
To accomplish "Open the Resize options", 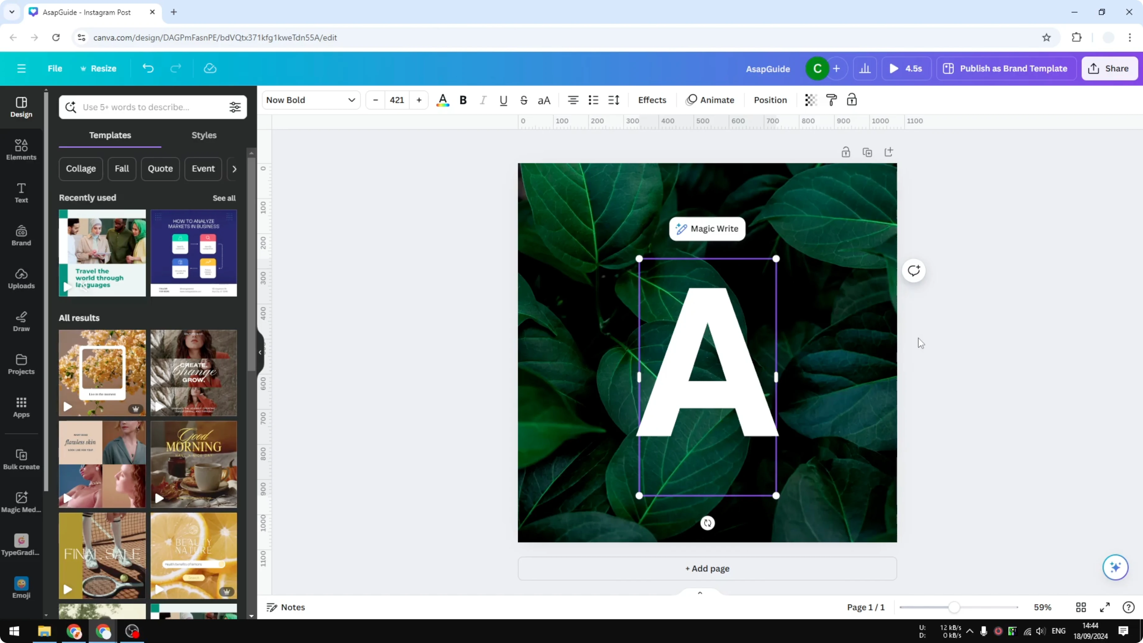I will [x=98, y=68].
